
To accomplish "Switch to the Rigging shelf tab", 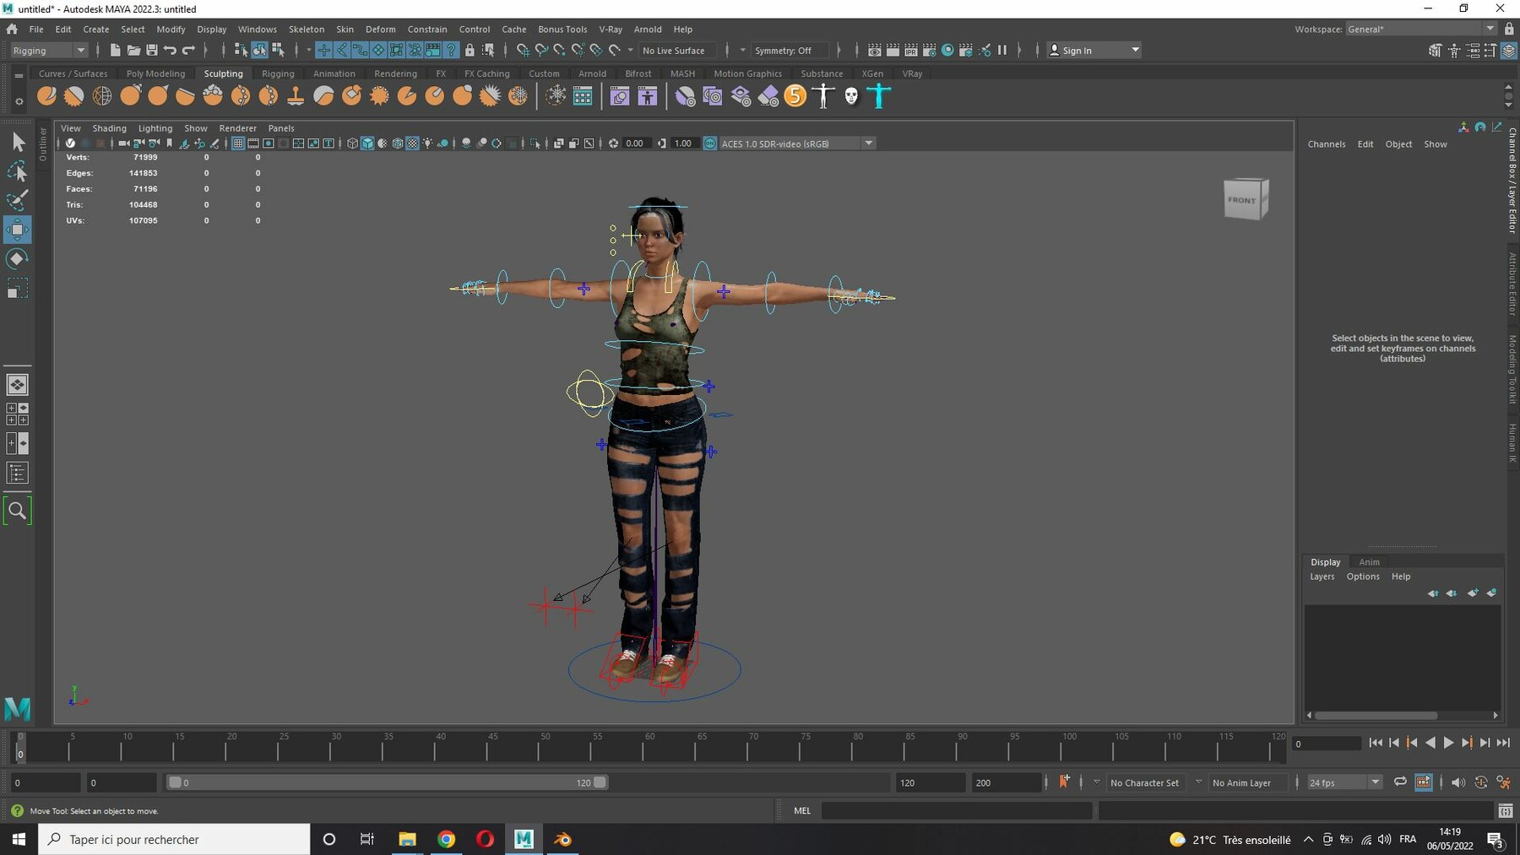I will coord(278,73).
